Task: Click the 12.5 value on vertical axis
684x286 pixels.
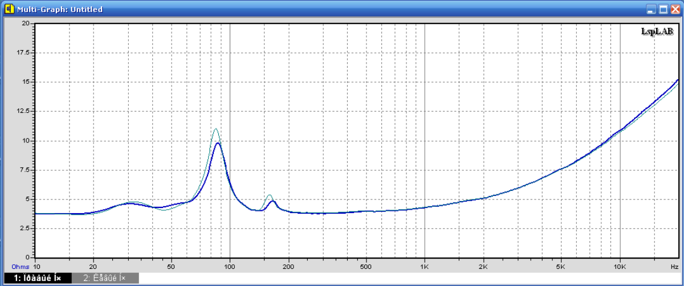Action: coord(22,111)
